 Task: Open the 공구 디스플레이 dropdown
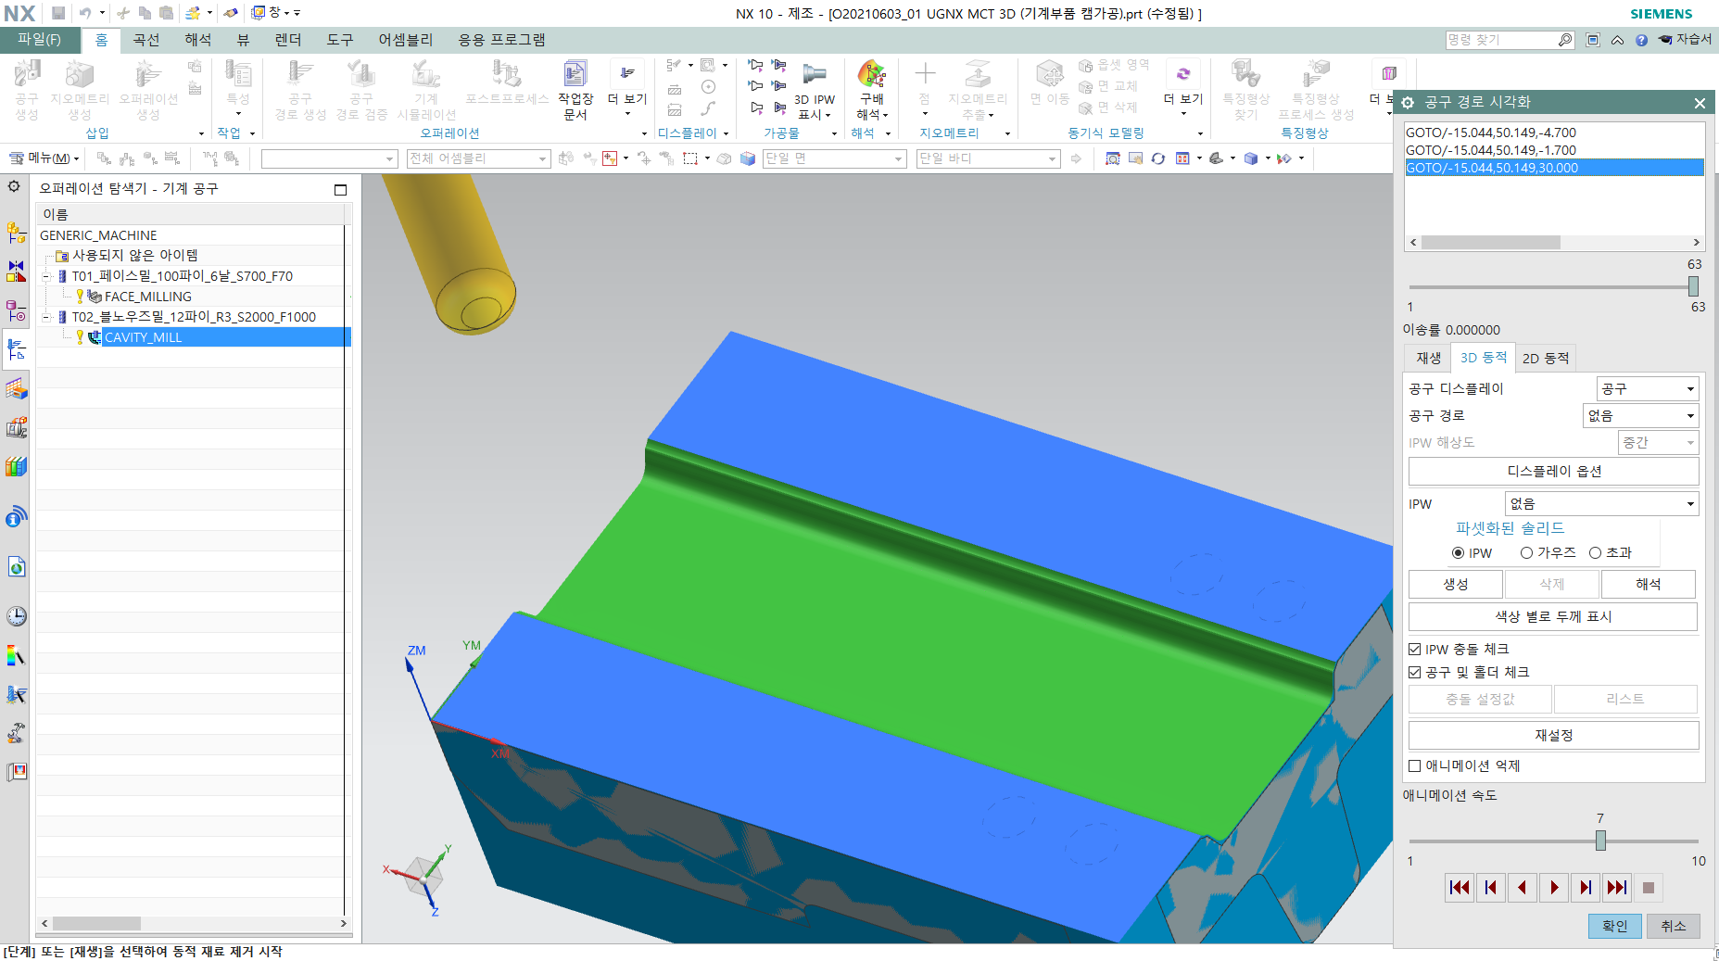pos(1648,388)
